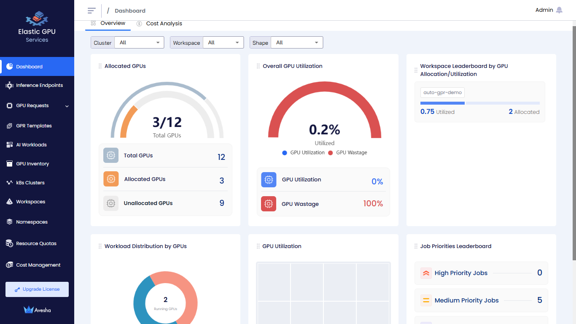Go to Inference Endpoints in sidebar

[x=37, y=85]
